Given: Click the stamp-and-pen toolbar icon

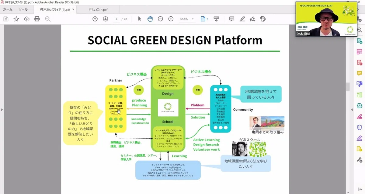Looking at the screenshot, I should point(263,19).
